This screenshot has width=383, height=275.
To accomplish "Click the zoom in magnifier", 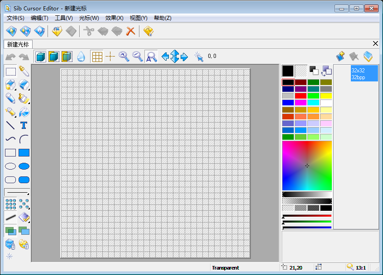I will [124, 57].
